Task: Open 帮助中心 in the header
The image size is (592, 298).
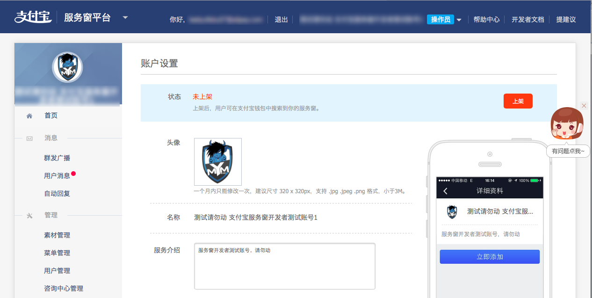Action: (486, 20)
